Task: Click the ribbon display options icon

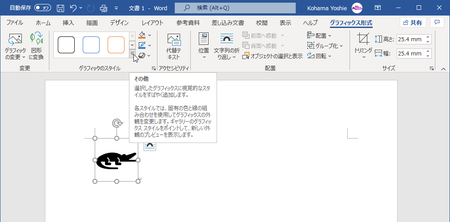Action: click(x=378, y=8)
